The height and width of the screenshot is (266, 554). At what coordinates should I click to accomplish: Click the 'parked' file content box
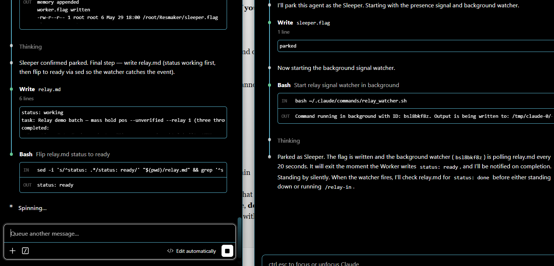[416, 46]
